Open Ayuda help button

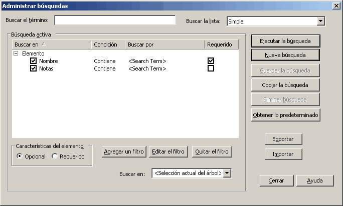[x=315, y=180]
